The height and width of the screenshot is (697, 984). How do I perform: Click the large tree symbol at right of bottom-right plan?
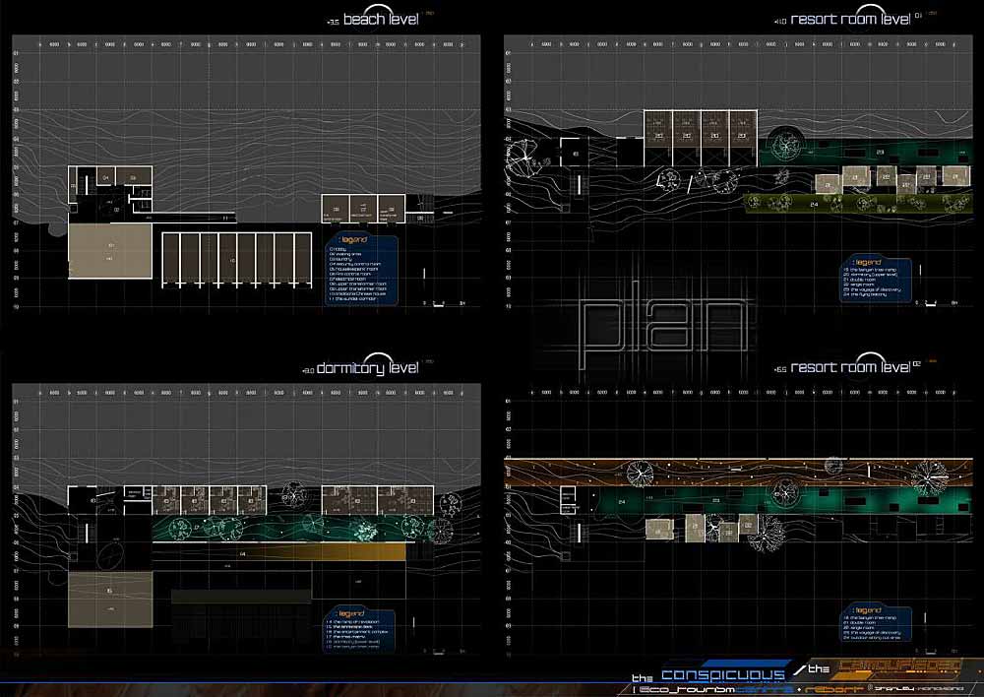pos(925,479)
